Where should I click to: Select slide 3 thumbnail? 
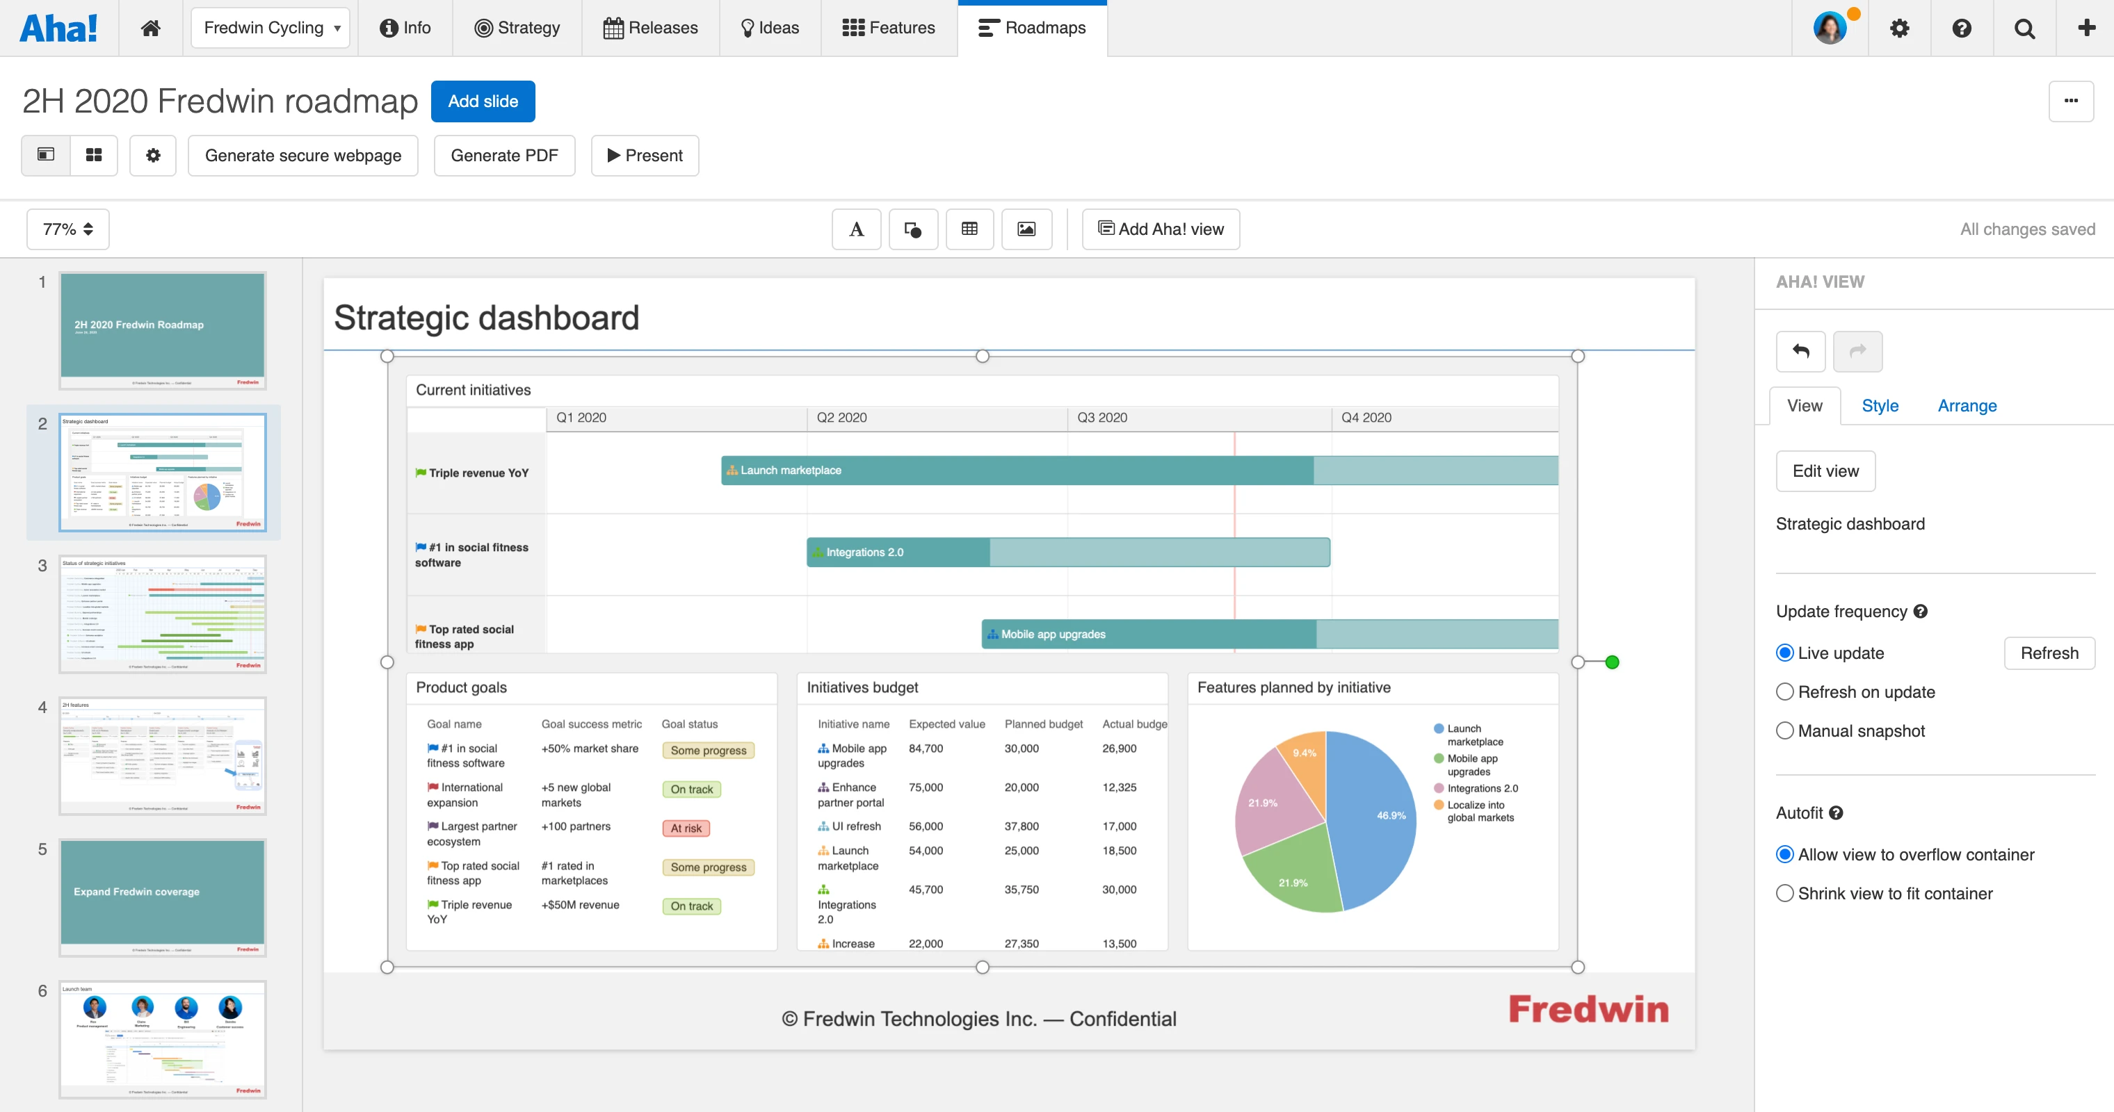(163, 614)
